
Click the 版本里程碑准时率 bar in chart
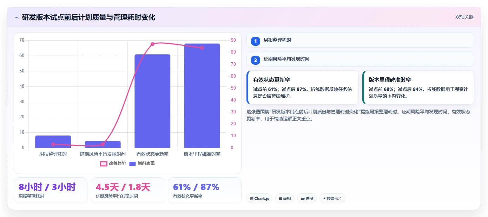click(202, 96)
